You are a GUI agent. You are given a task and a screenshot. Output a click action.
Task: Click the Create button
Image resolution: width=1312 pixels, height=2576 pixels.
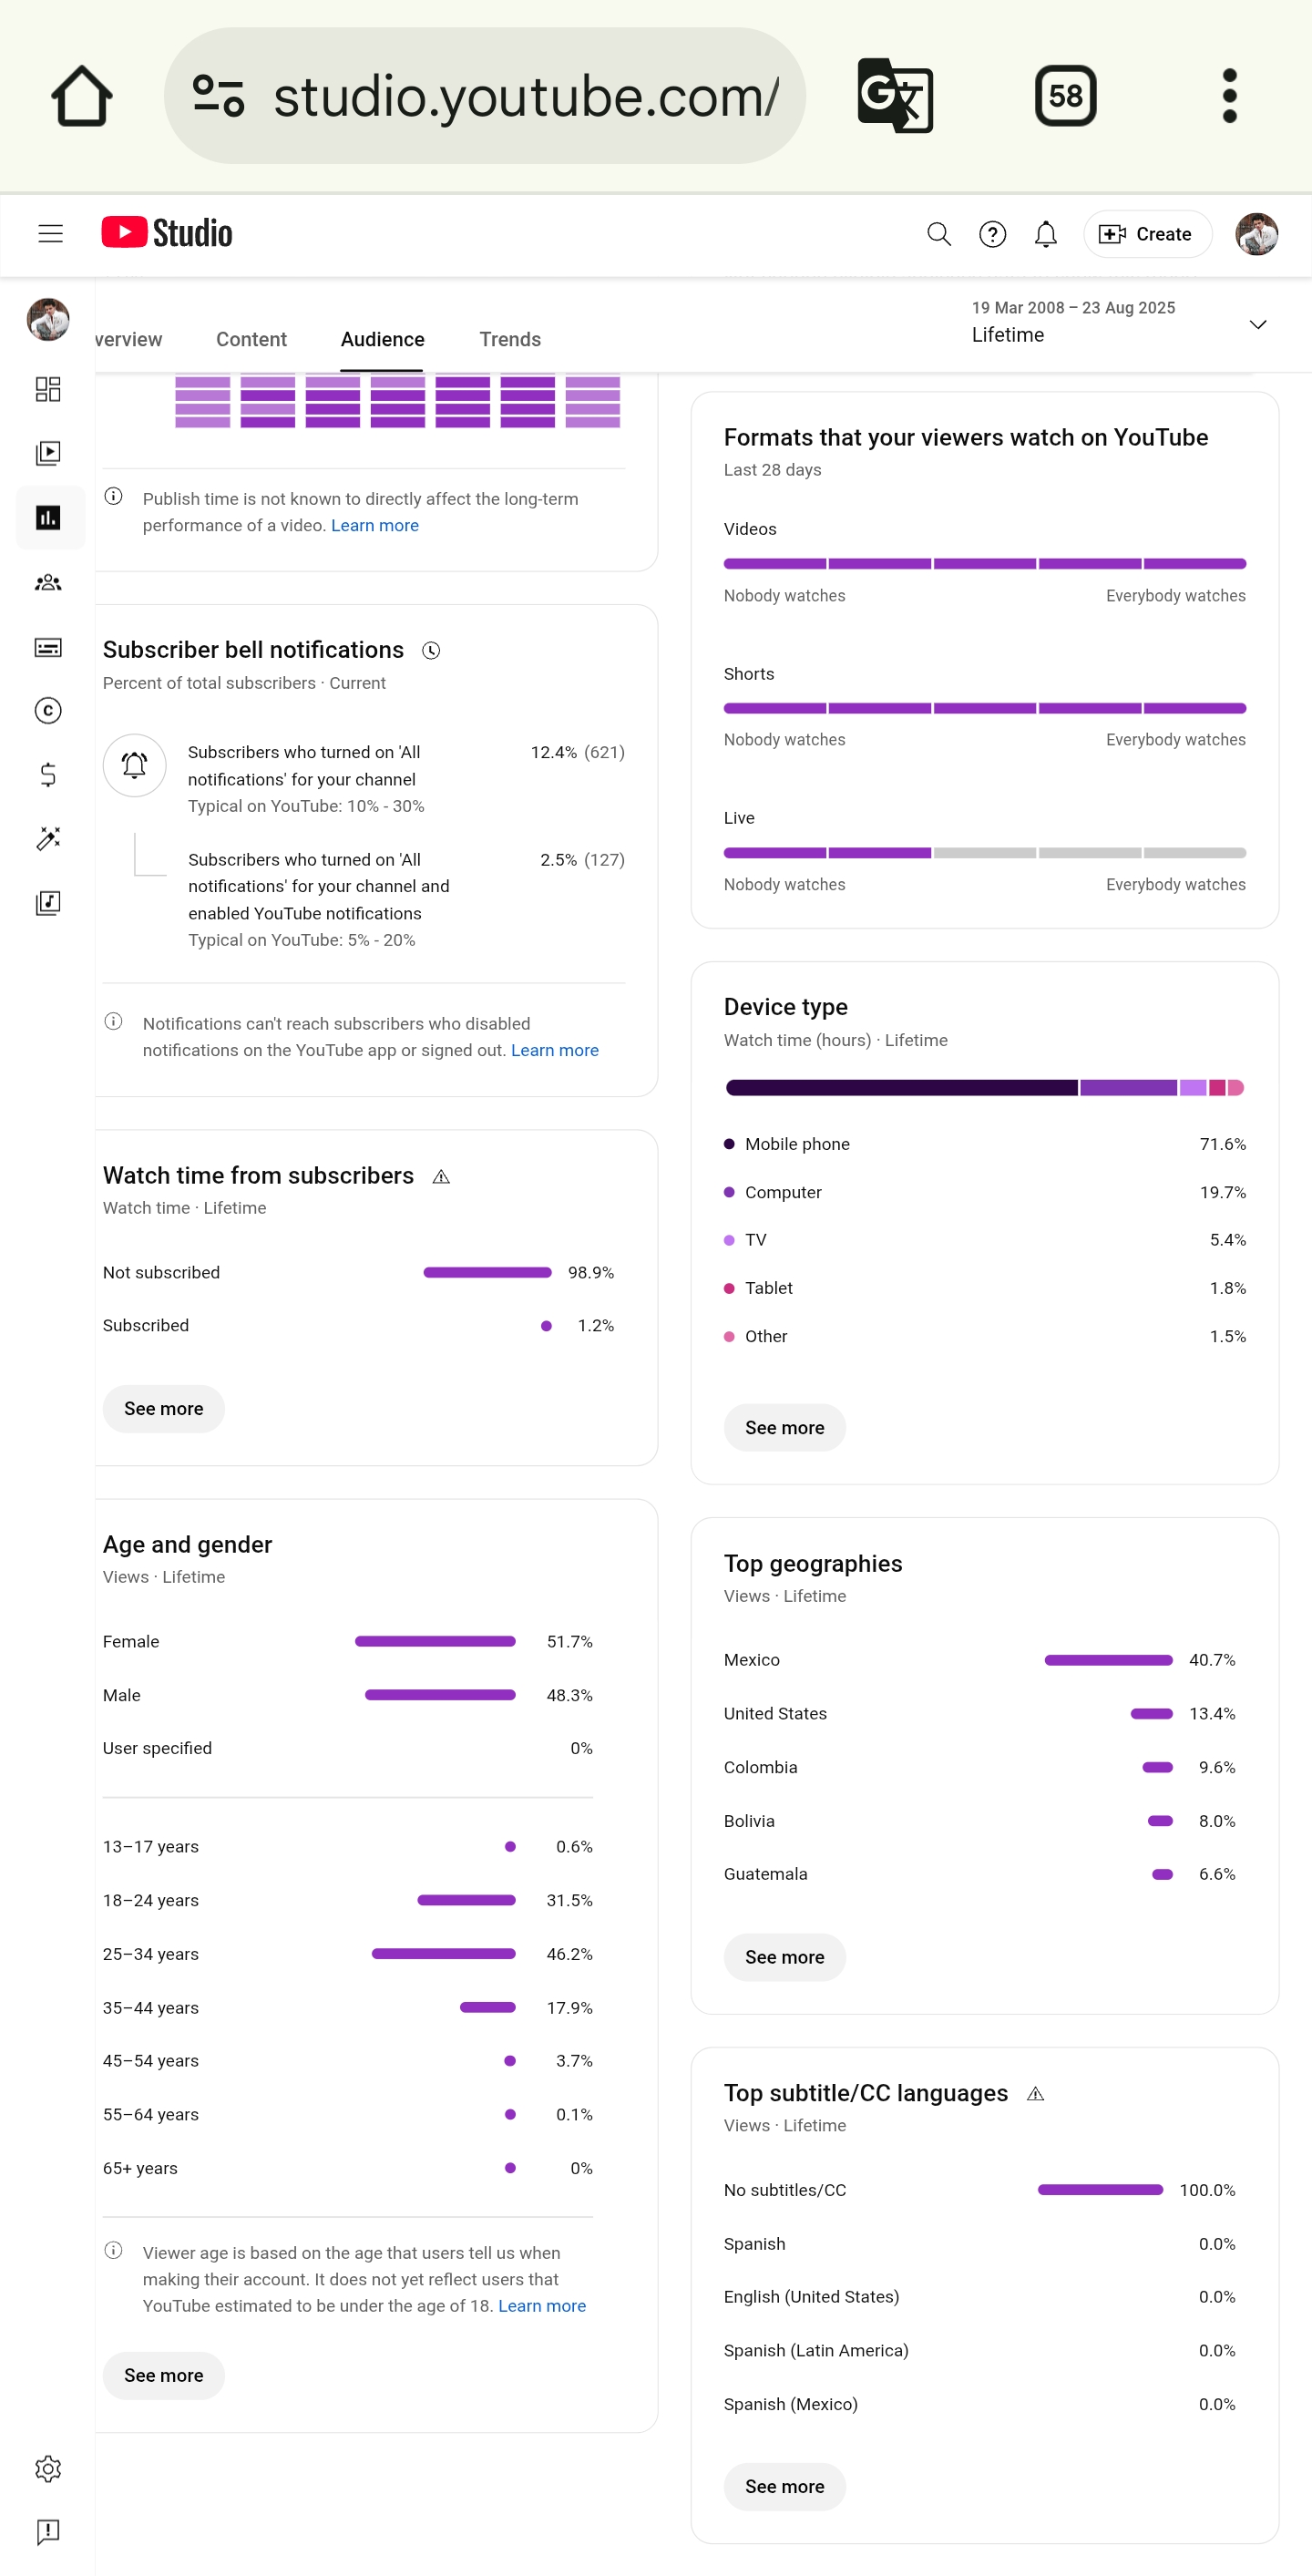(1147, 234)
